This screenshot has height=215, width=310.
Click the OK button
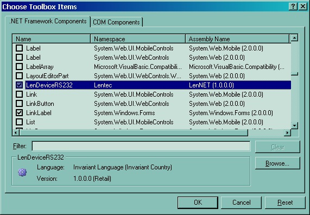click(x=198, y=203)
